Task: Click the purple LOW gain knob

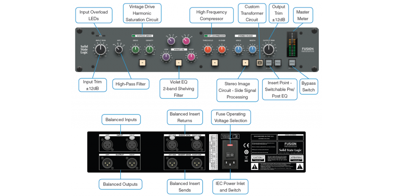Action: (x=166, y=58)
